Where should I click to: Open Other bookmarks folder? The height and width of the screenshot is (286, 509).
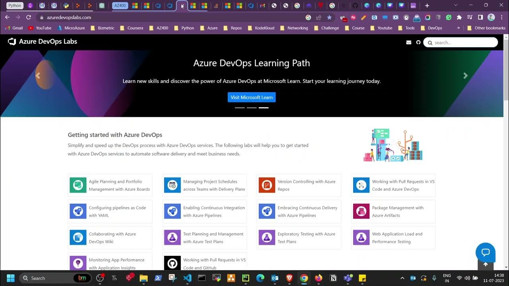click(x=486, y=28)
